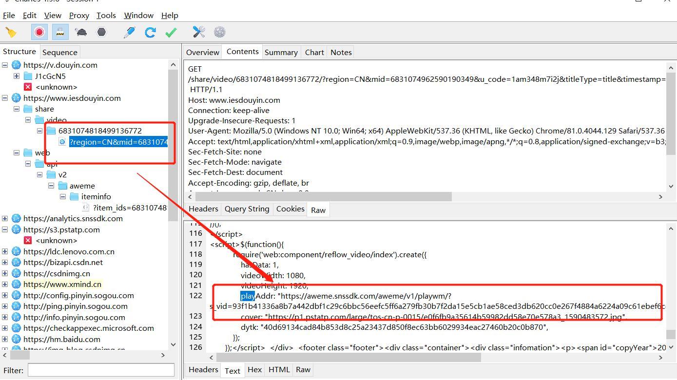Open the Tools wrench icon
The height and width of the screenshot is (380, 677).
(199, 32)
